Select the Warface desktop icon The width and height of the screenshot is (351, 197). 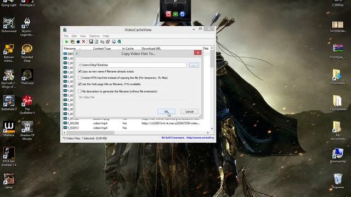(9, 129)
